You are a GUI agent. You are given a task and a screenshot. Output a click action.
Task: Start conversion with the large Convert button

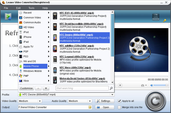pyautogui.click(x=156, y=101)
